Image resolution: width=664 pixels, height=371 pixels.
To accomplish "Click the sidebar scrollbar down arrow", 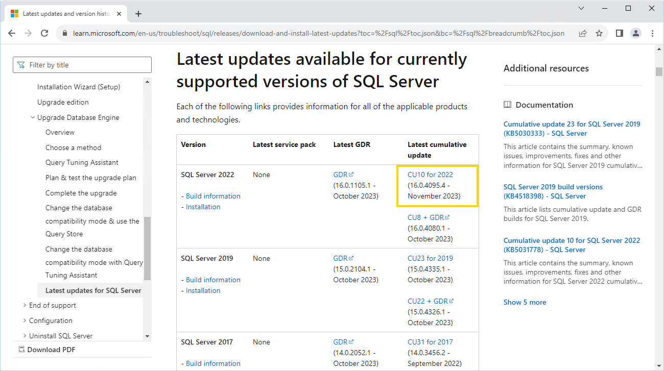I will [148, 336].
